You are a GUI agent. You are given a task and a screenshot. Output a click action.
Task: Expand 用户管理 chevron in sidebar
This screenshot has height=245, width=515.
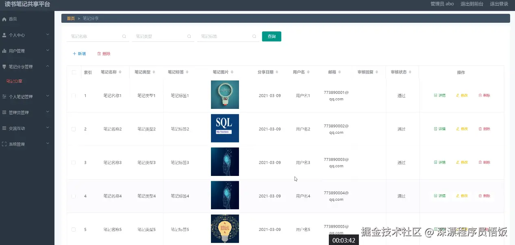(48, 50)
